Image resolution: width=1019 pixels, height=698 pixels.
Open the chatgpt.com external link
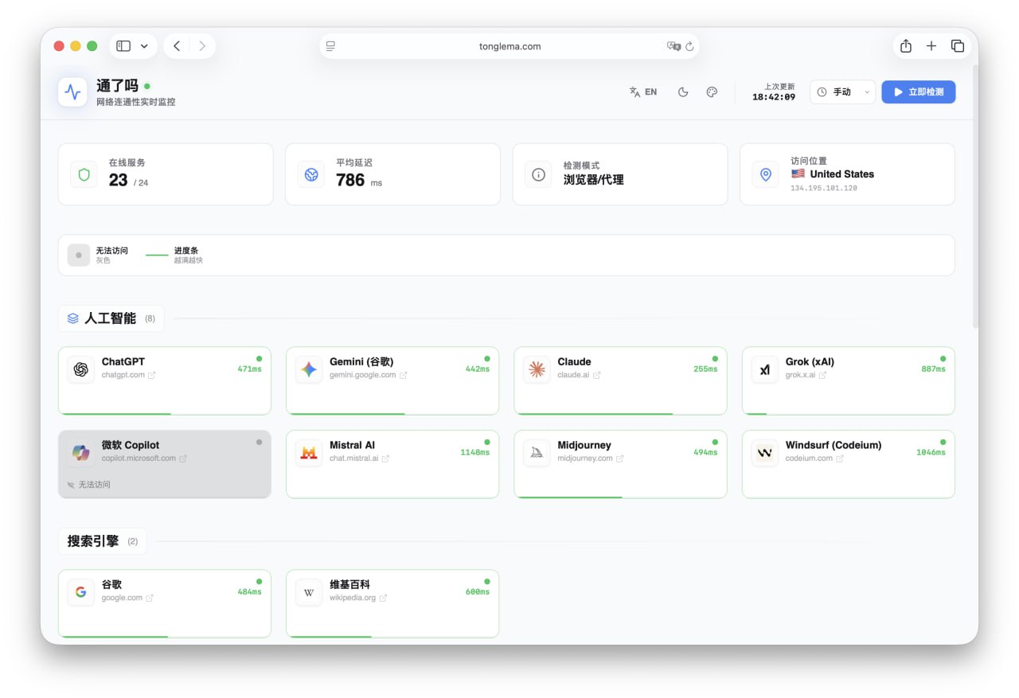click(151, 376)
